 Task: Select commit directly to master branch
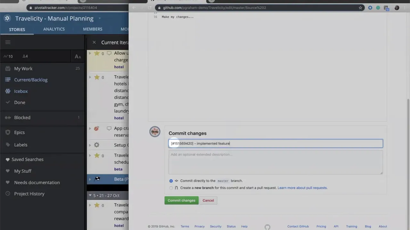pos(171,180)
